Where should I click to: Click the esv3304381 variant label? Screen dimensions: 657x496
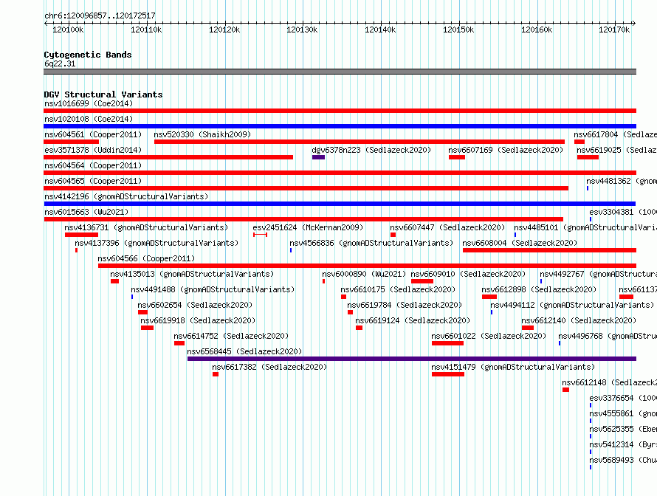[x=623, y=212]
